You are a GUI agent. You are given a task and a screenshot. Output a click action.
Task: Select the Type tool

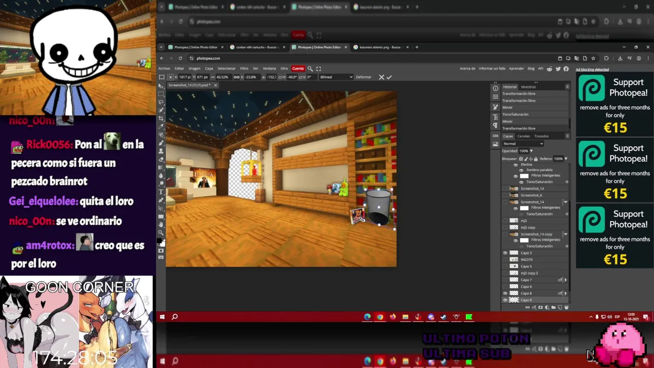[x=161, y=192]
